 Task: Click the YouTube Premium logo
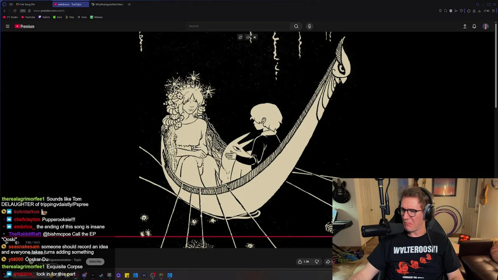pyautogui.click(x=25, y=26)
